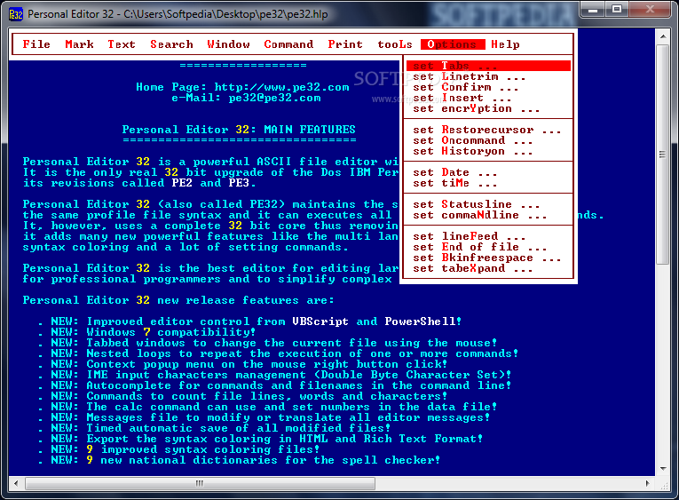This screenshot has height=500, width=679.
Task: Click horizontal scrollbar right arrow
Action: tap(648, 483)
